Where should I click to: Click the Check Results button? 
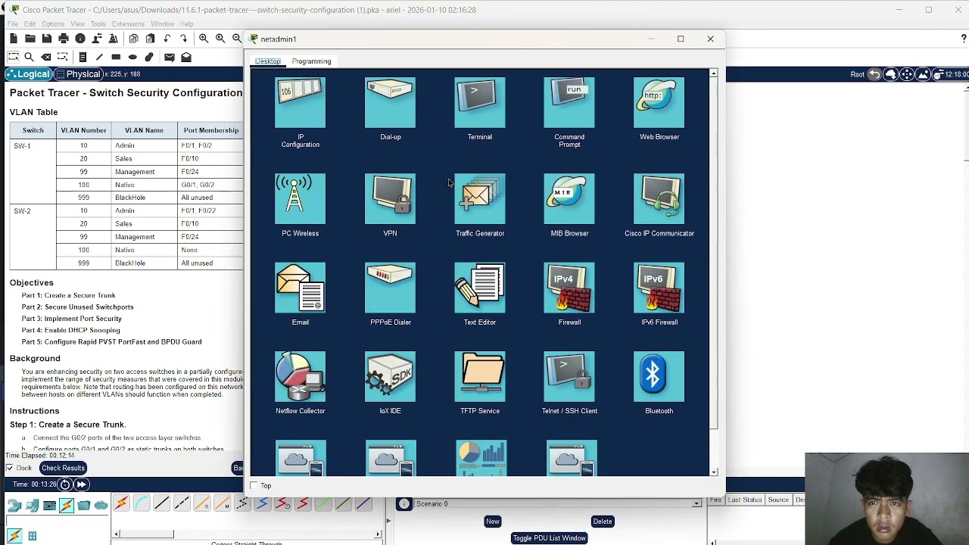[63, 468]
